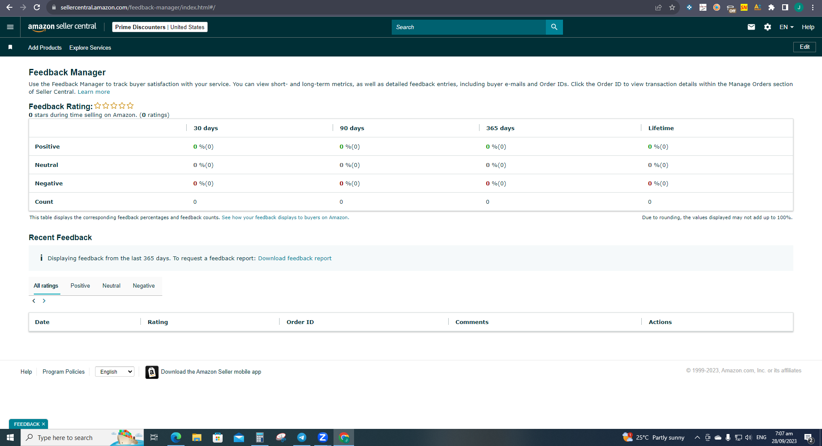Open Chrome profile avatar J
The height and width of the screenshot is (446, 822).
pos(799,7)
